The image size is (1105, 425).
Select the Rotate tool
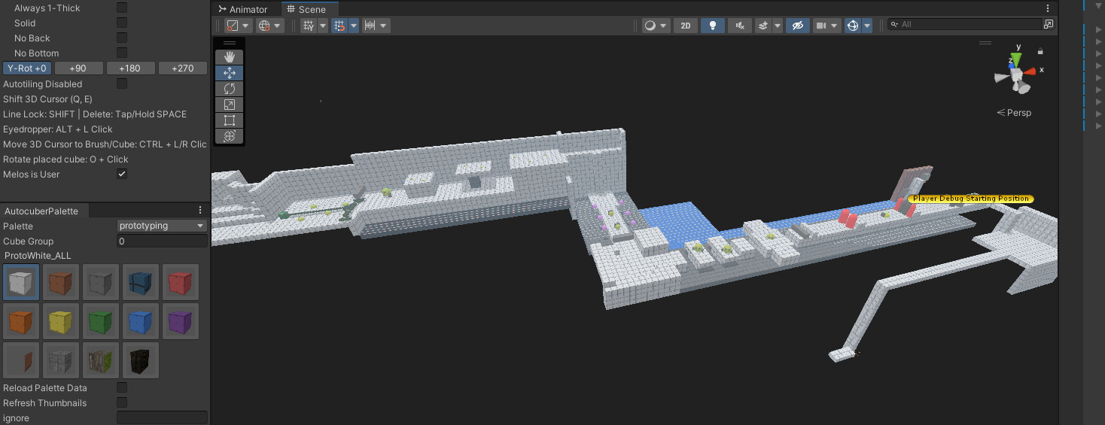click(x=230, y=89)
